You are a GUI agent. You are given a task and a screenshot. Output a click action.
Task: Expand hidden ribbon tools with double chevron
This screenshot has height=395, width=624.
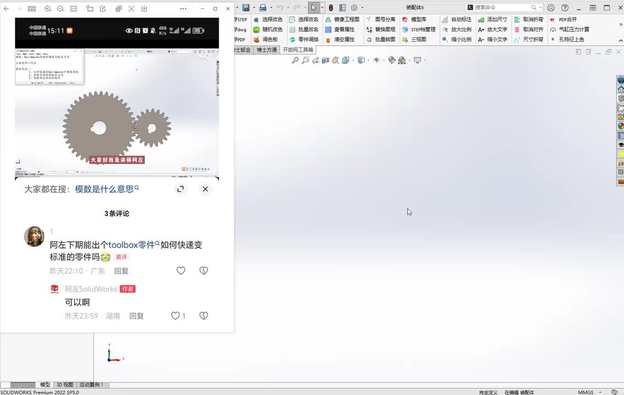click(620, 24)
